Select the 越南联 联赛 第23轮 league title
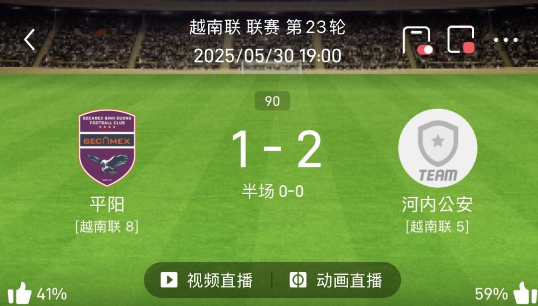Image resolution: width=538 pixels, height=306 pixels. 268,27
